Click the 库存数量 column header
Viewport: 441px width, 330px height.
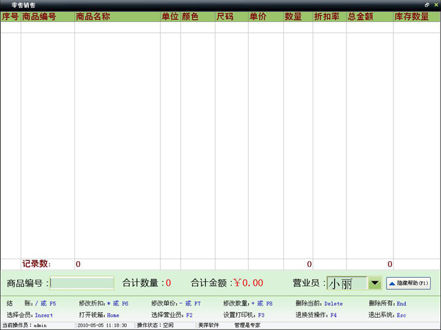pyautogui.click(x=416, y=16)
